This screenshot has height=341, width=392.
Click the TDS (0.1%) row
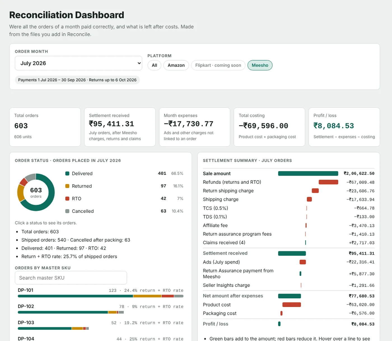(289, 217)
